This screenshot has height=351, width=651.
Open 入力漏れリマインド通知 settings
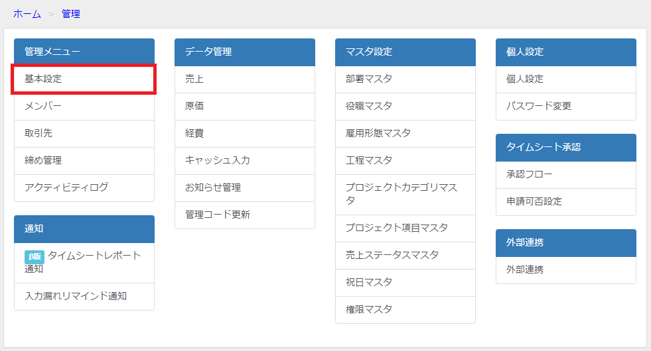[x=84, y=296]
